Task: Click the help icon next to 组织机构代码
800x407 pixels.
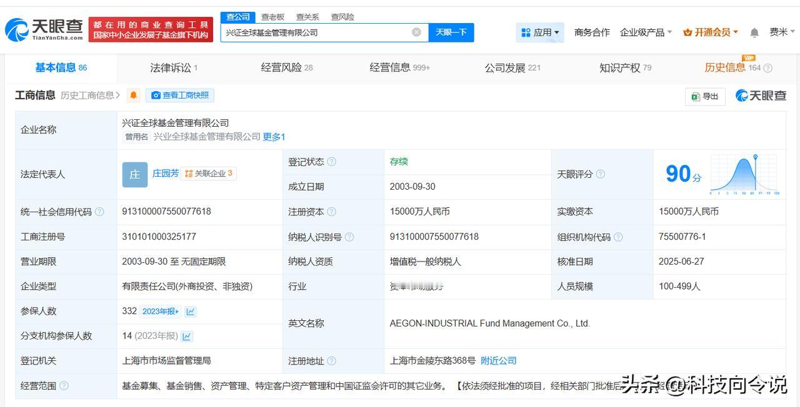Action: 618,237
